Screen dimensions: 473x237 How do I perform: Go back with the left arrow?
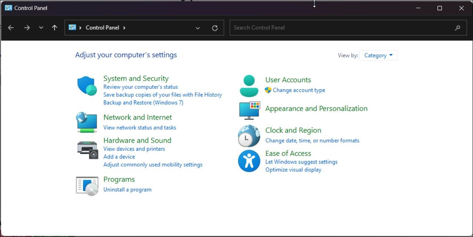pyautogui.click(x=11, y=28)
